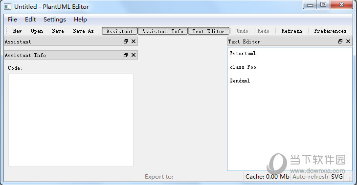Open the File menu
The image size is (357, 185).
tap(12, 20)
